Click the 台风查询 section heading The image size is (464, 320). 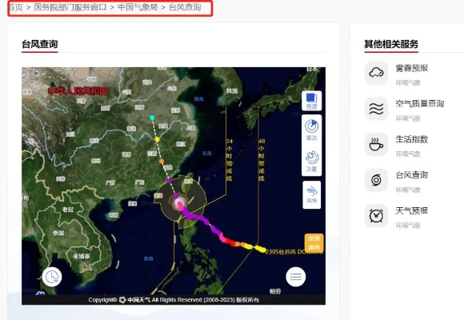(40, 44)
